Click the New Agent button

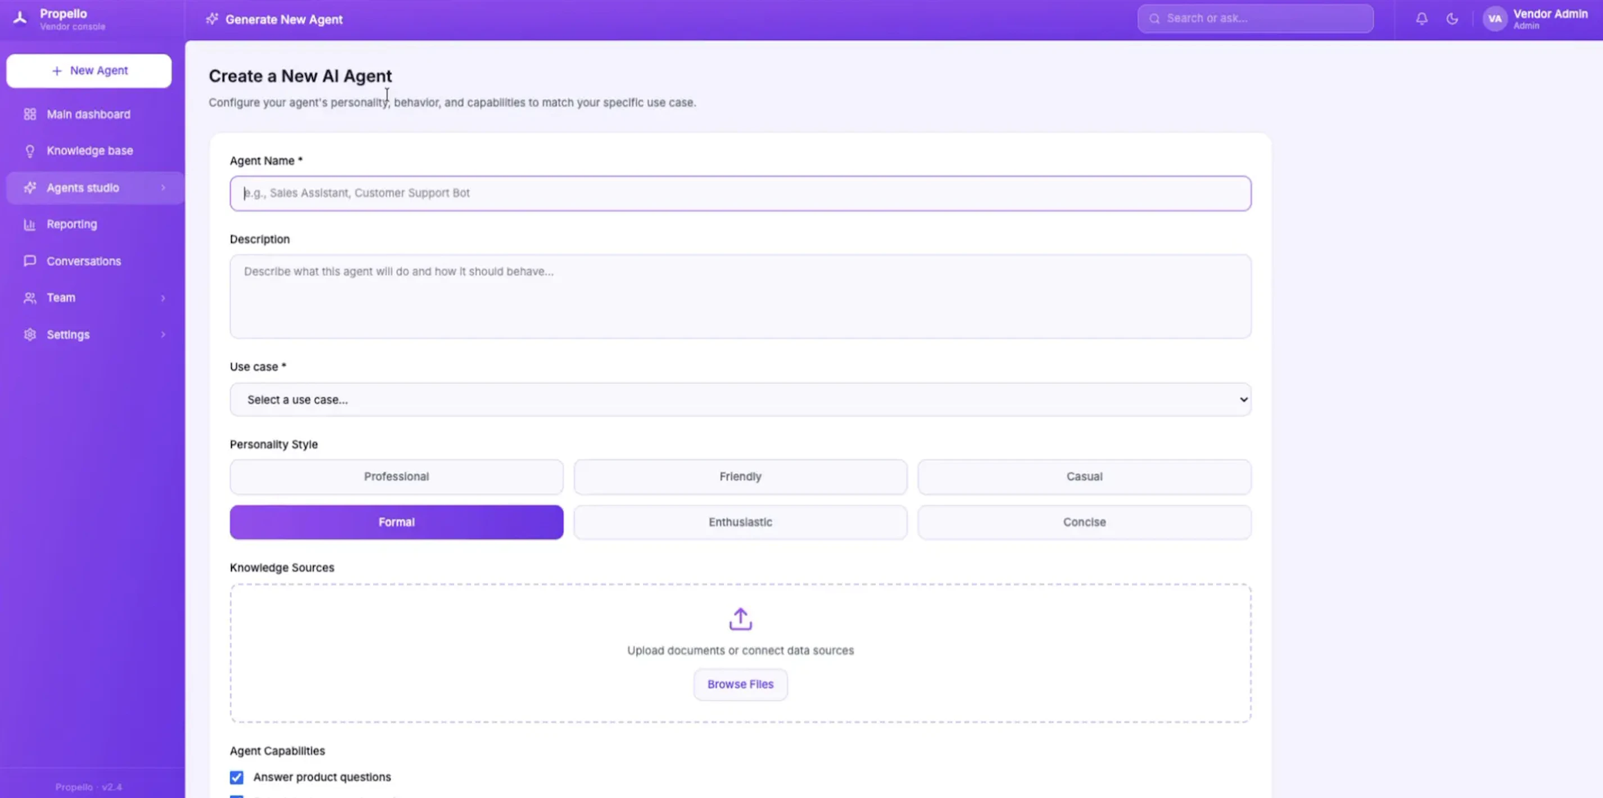coord(89,71)
